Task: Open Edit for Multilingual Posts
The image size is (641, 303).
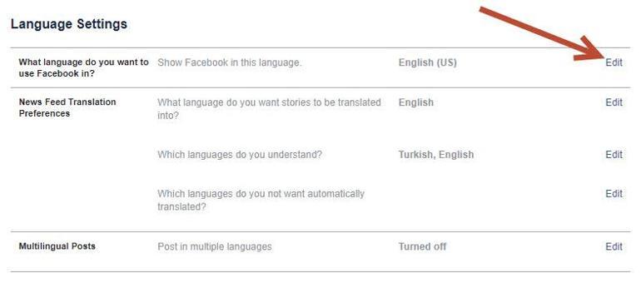Action: click(x=614, y=246)
